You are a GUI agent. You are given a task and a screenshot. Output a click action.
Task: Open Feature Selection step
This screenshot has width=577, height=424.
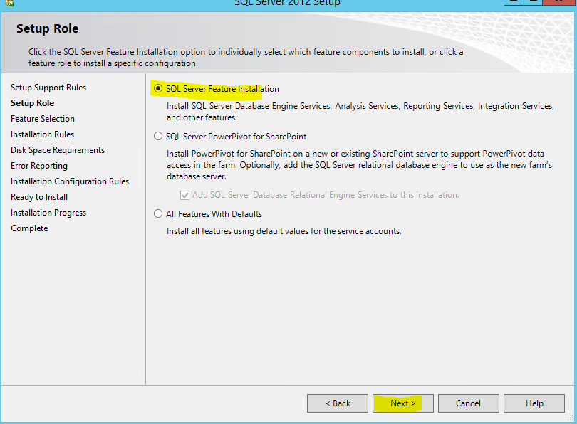[43, 119]
